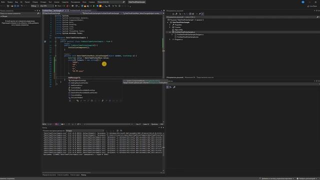Switch to Иерархия вызовов tab
Viewport: 320px width, 180px height.
[49, 175]
